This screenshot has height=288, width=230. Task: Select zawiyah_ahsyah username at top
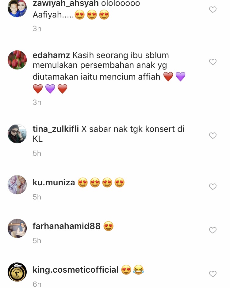66,4
